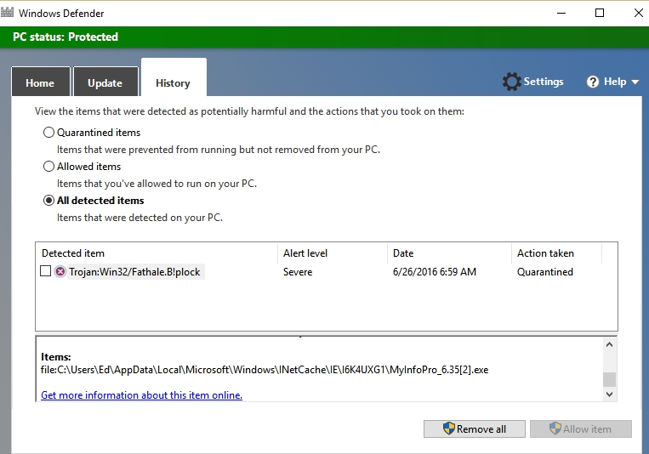Click the 6/26/2016 6:59 AM date cell
The height and width of the screenshot is (454, 649).
pos(435,272)
